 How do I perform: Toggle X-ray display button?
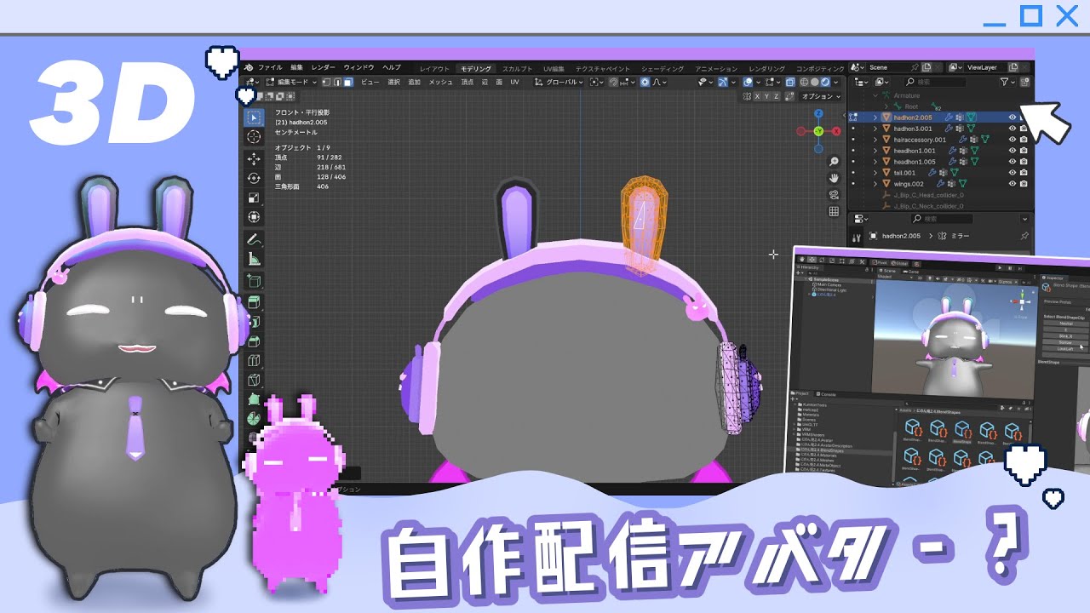click(791, 83)
